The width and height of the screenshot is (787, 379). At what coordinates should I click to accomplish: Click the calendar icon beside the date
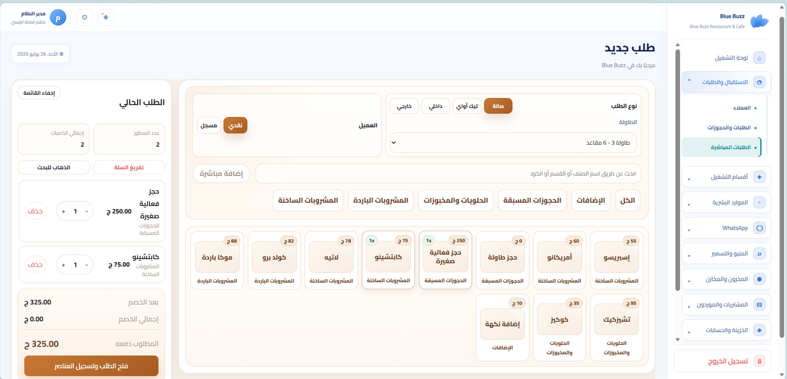pos(62,54)
